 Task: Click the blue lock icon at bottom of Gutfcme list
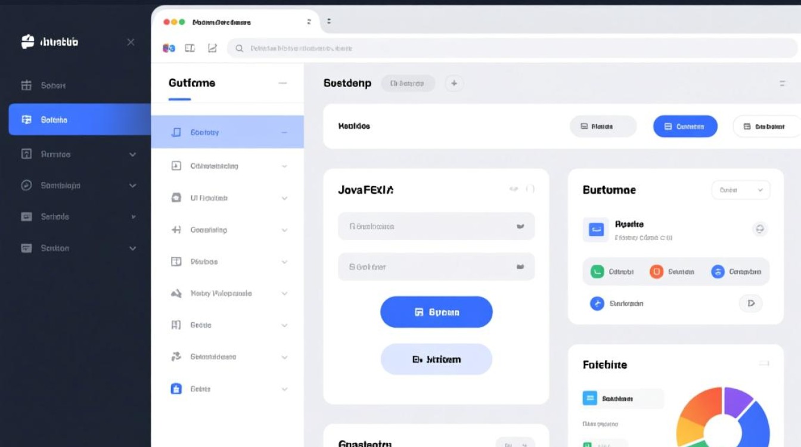pyautogui.click(x=176, y=389)
